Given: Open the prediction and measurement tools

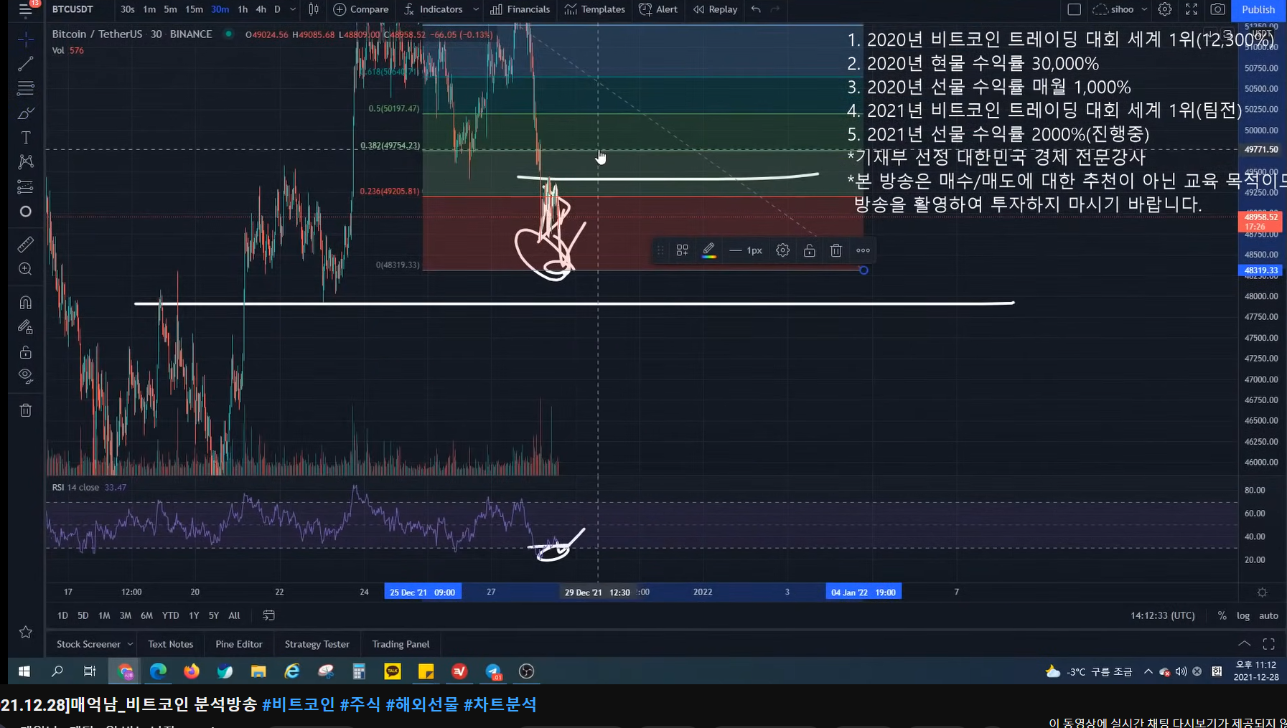Looking at the screenshot, I should tap(25, 187).
